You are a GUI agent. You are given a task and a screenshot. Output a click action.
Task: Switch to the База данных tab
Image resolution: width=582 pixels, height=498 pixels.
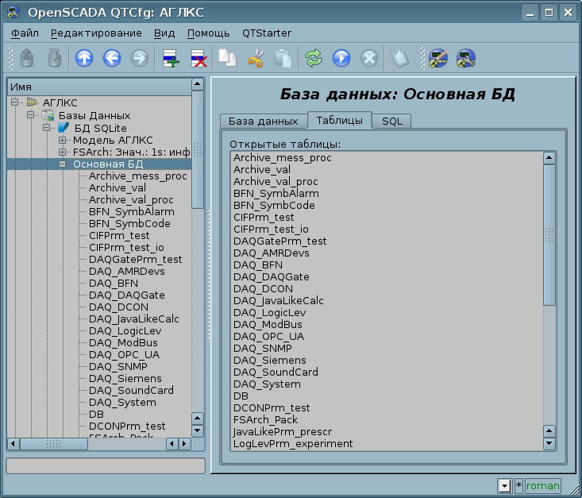click(263, 121)
